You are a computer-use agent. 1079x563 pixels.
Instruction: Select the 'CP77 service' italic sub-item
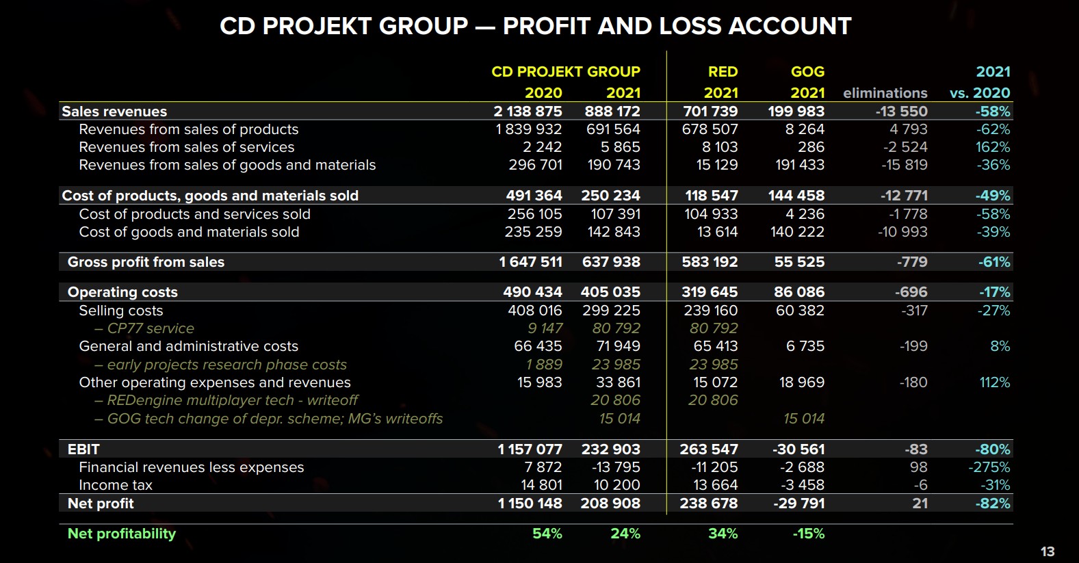click(x=150, y=328)
